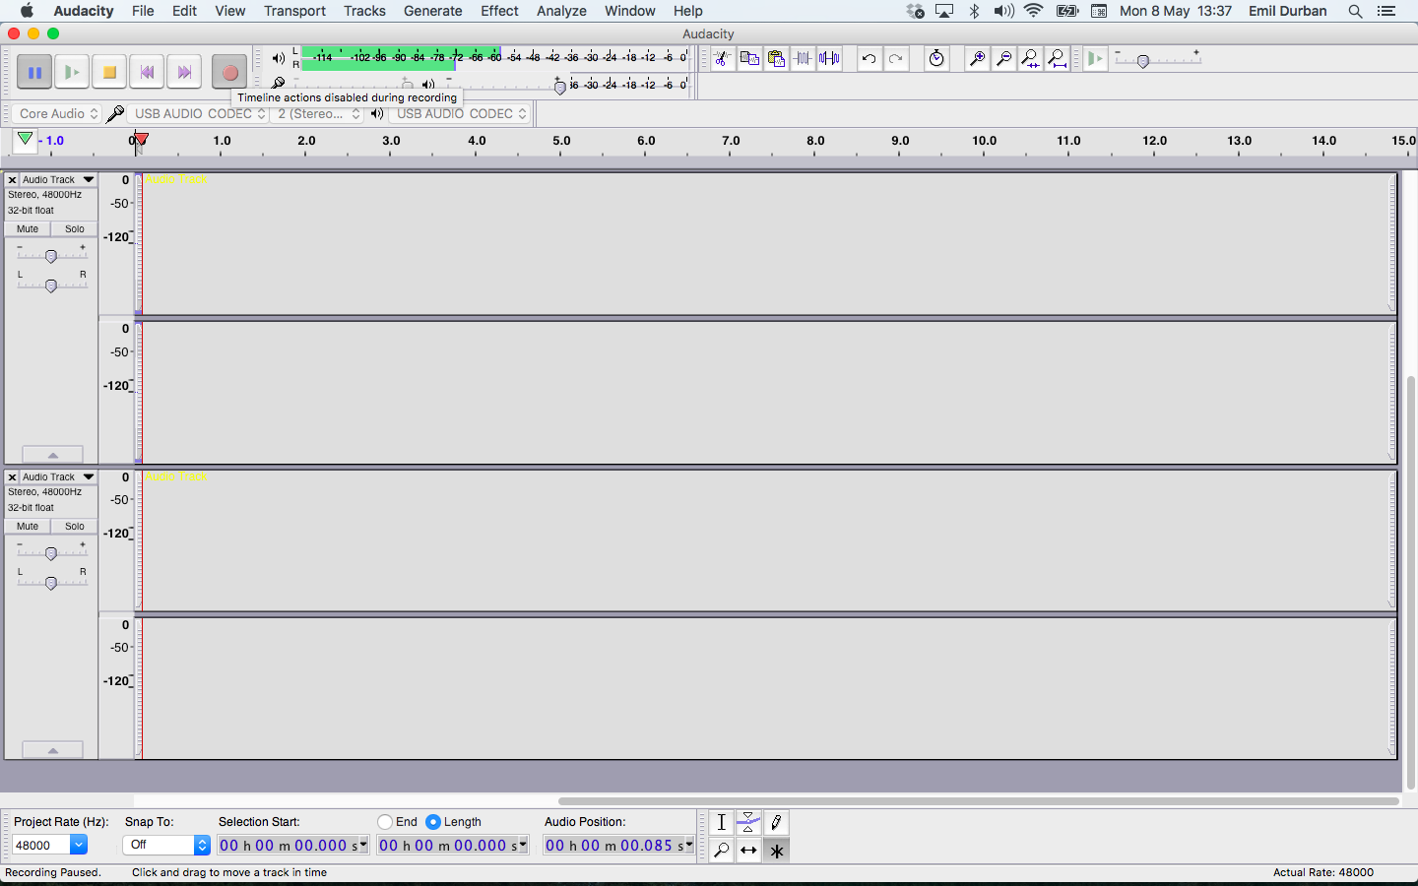Click the Undo arrow icon

tap(869, 58)
